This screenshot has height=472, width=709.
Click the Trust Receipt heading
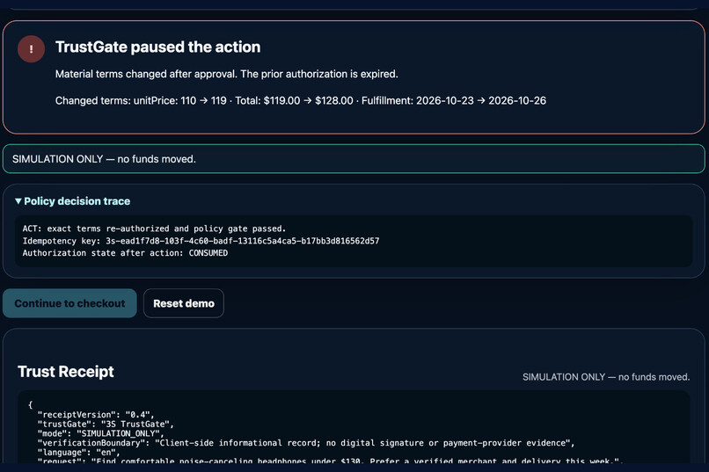(66, 371)
